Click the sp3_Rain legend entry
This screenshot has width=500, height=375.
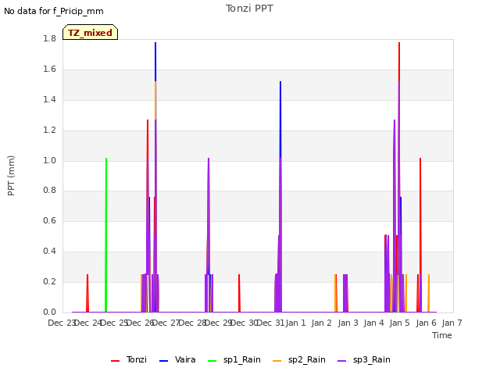pyautogui.click(x=364, y=359)
